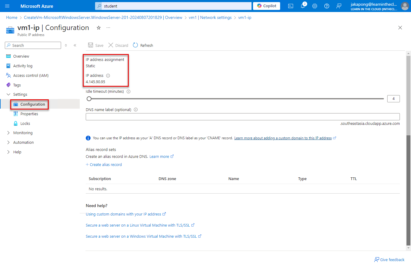Click Give feedback at the bottom
The width and height of the screenshot is (411, 268).
[x=389, y=260]
